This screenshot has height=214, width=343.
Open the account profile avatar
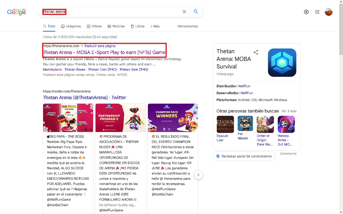[x=329, y=12]
